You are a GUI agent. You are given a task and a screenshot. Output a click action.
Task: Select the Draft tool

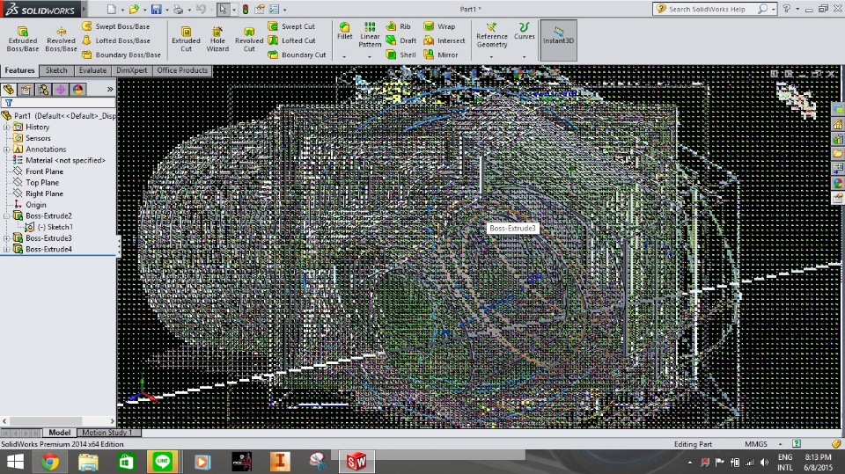point(401,40)
